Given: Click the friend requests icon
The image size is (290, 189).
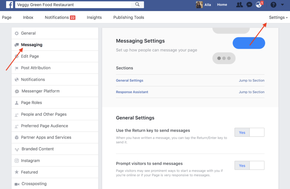Looking at the screenshot, I should pyautogui.click(x=240, y=5).
